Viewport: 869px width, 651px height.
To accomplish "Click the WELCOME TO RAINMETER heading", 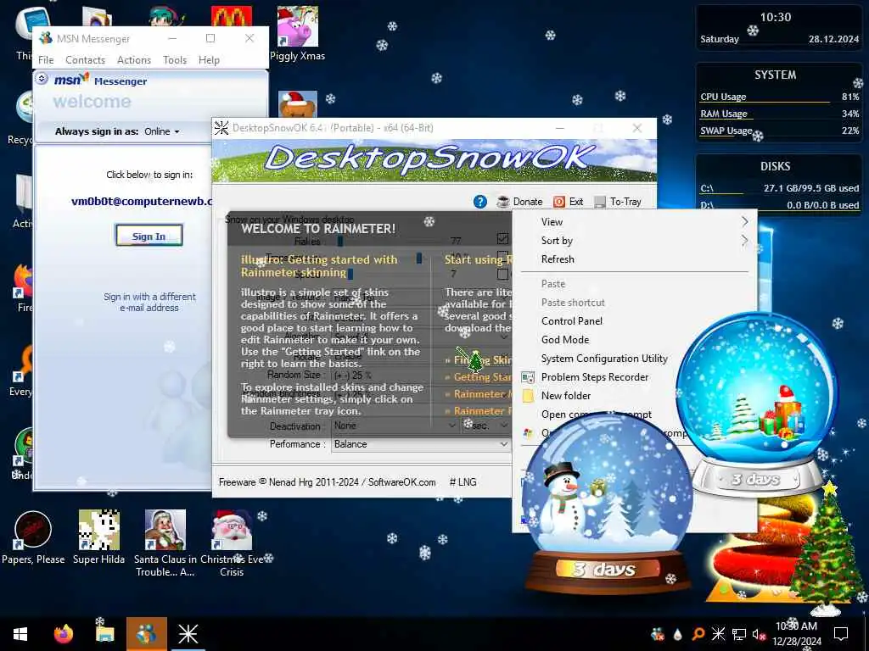I will click(318, 229).
